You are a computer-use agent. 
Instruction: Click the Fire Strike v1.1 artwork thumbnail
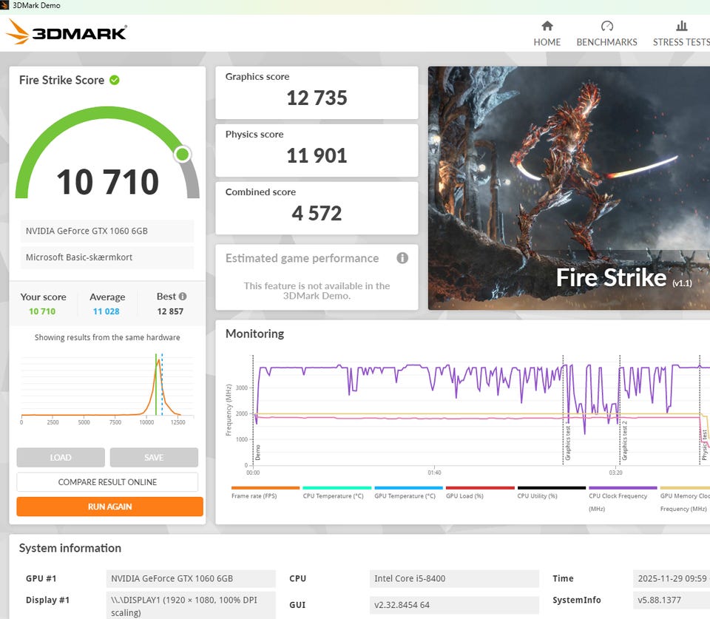pyautogui.click(x=569, y=189)
